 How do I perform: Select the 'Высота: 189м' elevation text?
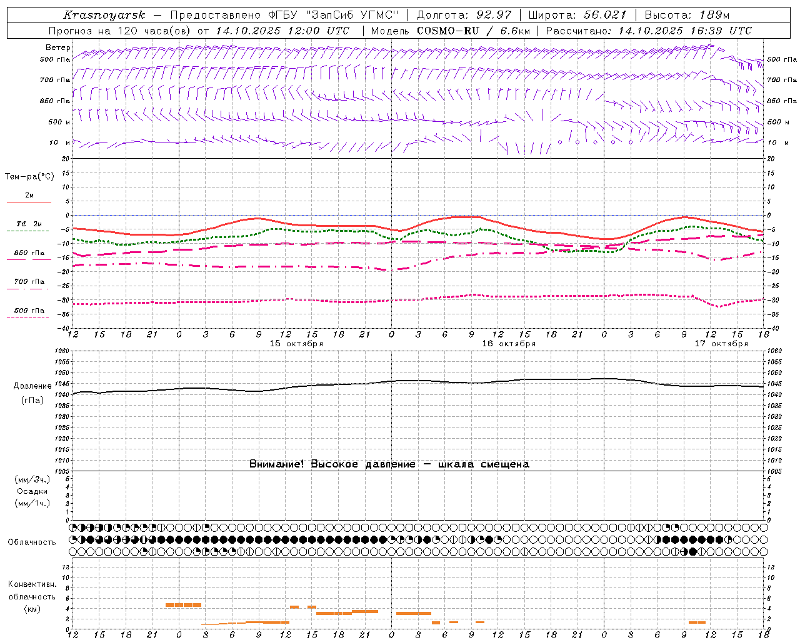click(687, 15)
